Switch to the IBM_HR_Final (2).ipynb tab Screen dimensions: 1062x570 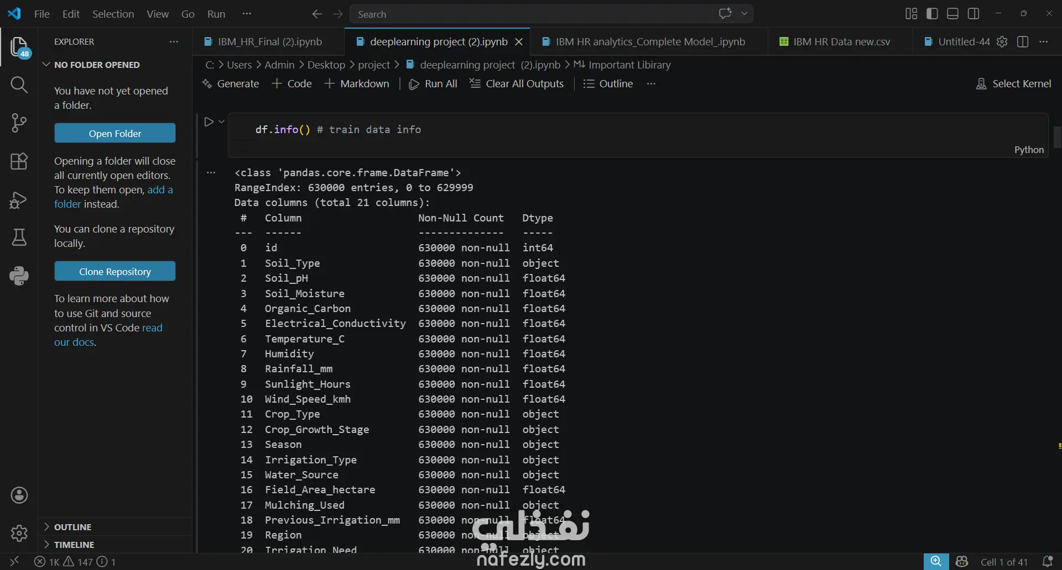click(x=269, y=41)
